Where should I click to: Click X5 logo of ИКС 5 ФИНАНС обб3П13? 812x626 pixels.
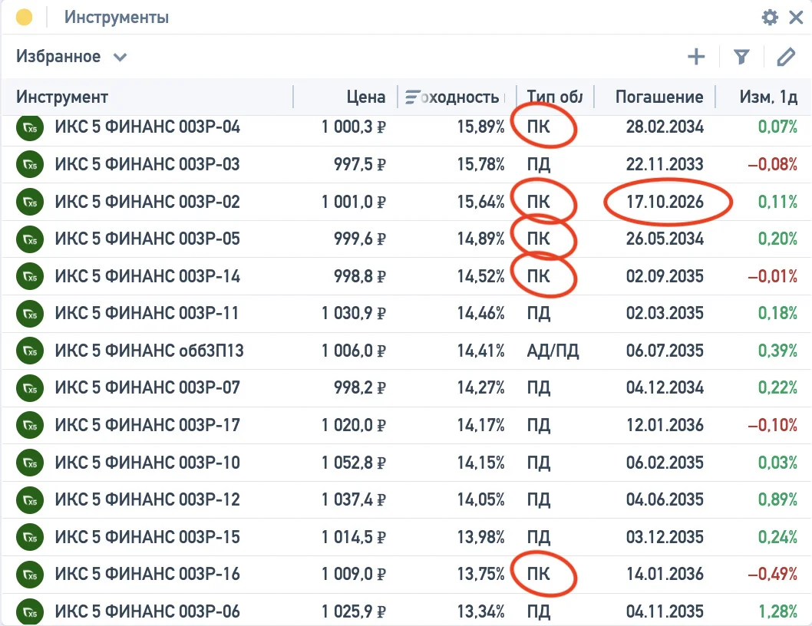coord(29,351)
